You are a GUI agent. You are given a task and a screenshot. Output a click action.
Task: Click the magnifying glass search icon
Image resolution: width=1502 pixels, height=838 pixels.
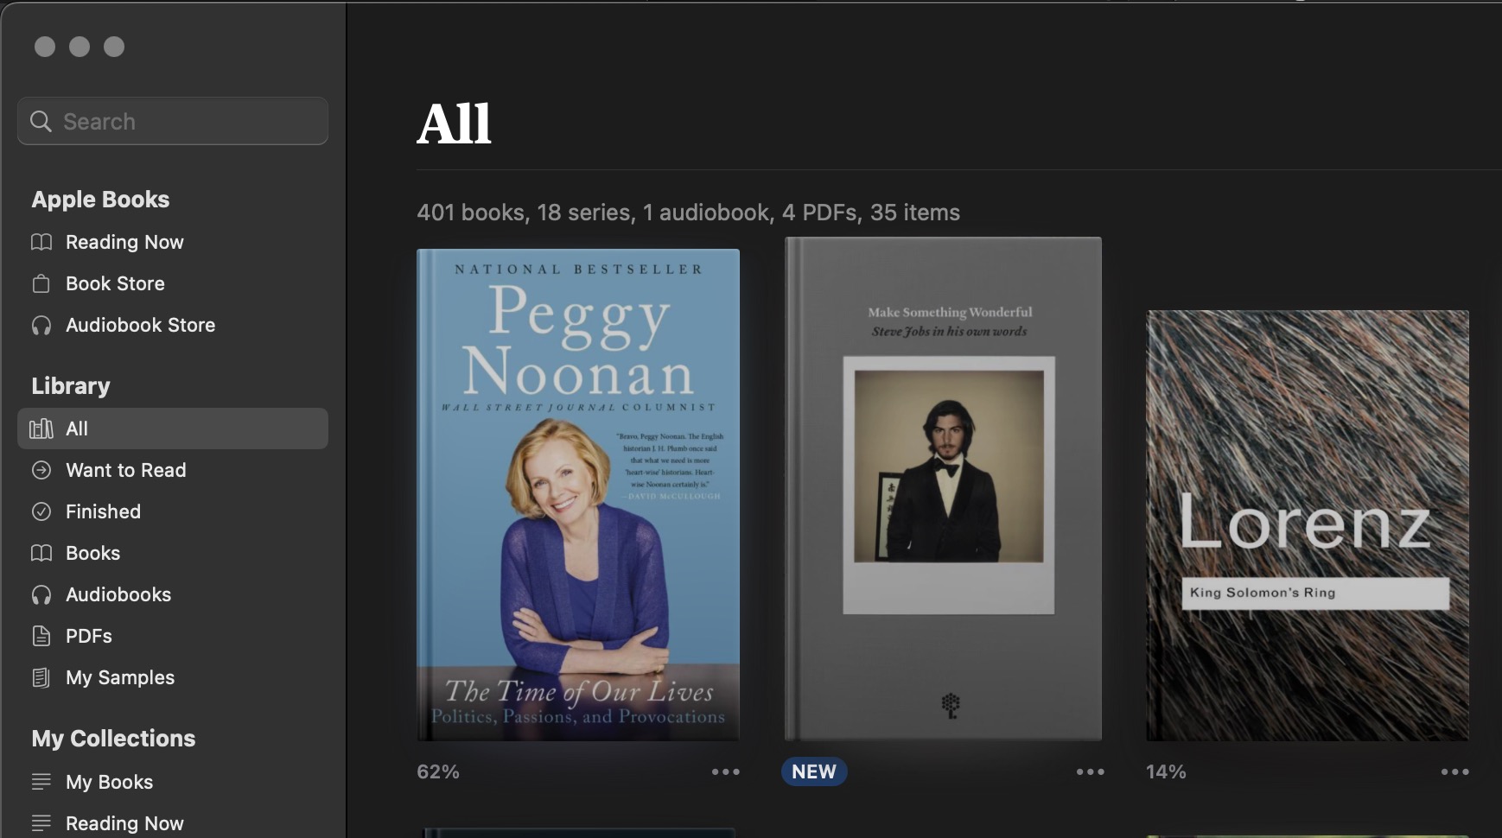pos(41,121)
